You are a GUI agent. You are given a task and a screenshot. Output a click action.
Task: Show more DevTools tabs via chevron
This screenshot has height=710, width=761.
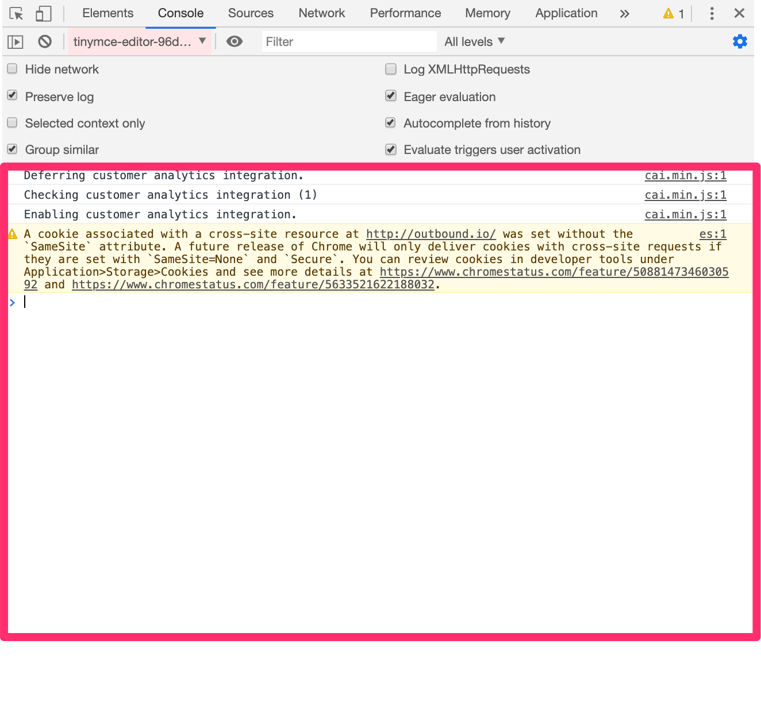point(624,13)
